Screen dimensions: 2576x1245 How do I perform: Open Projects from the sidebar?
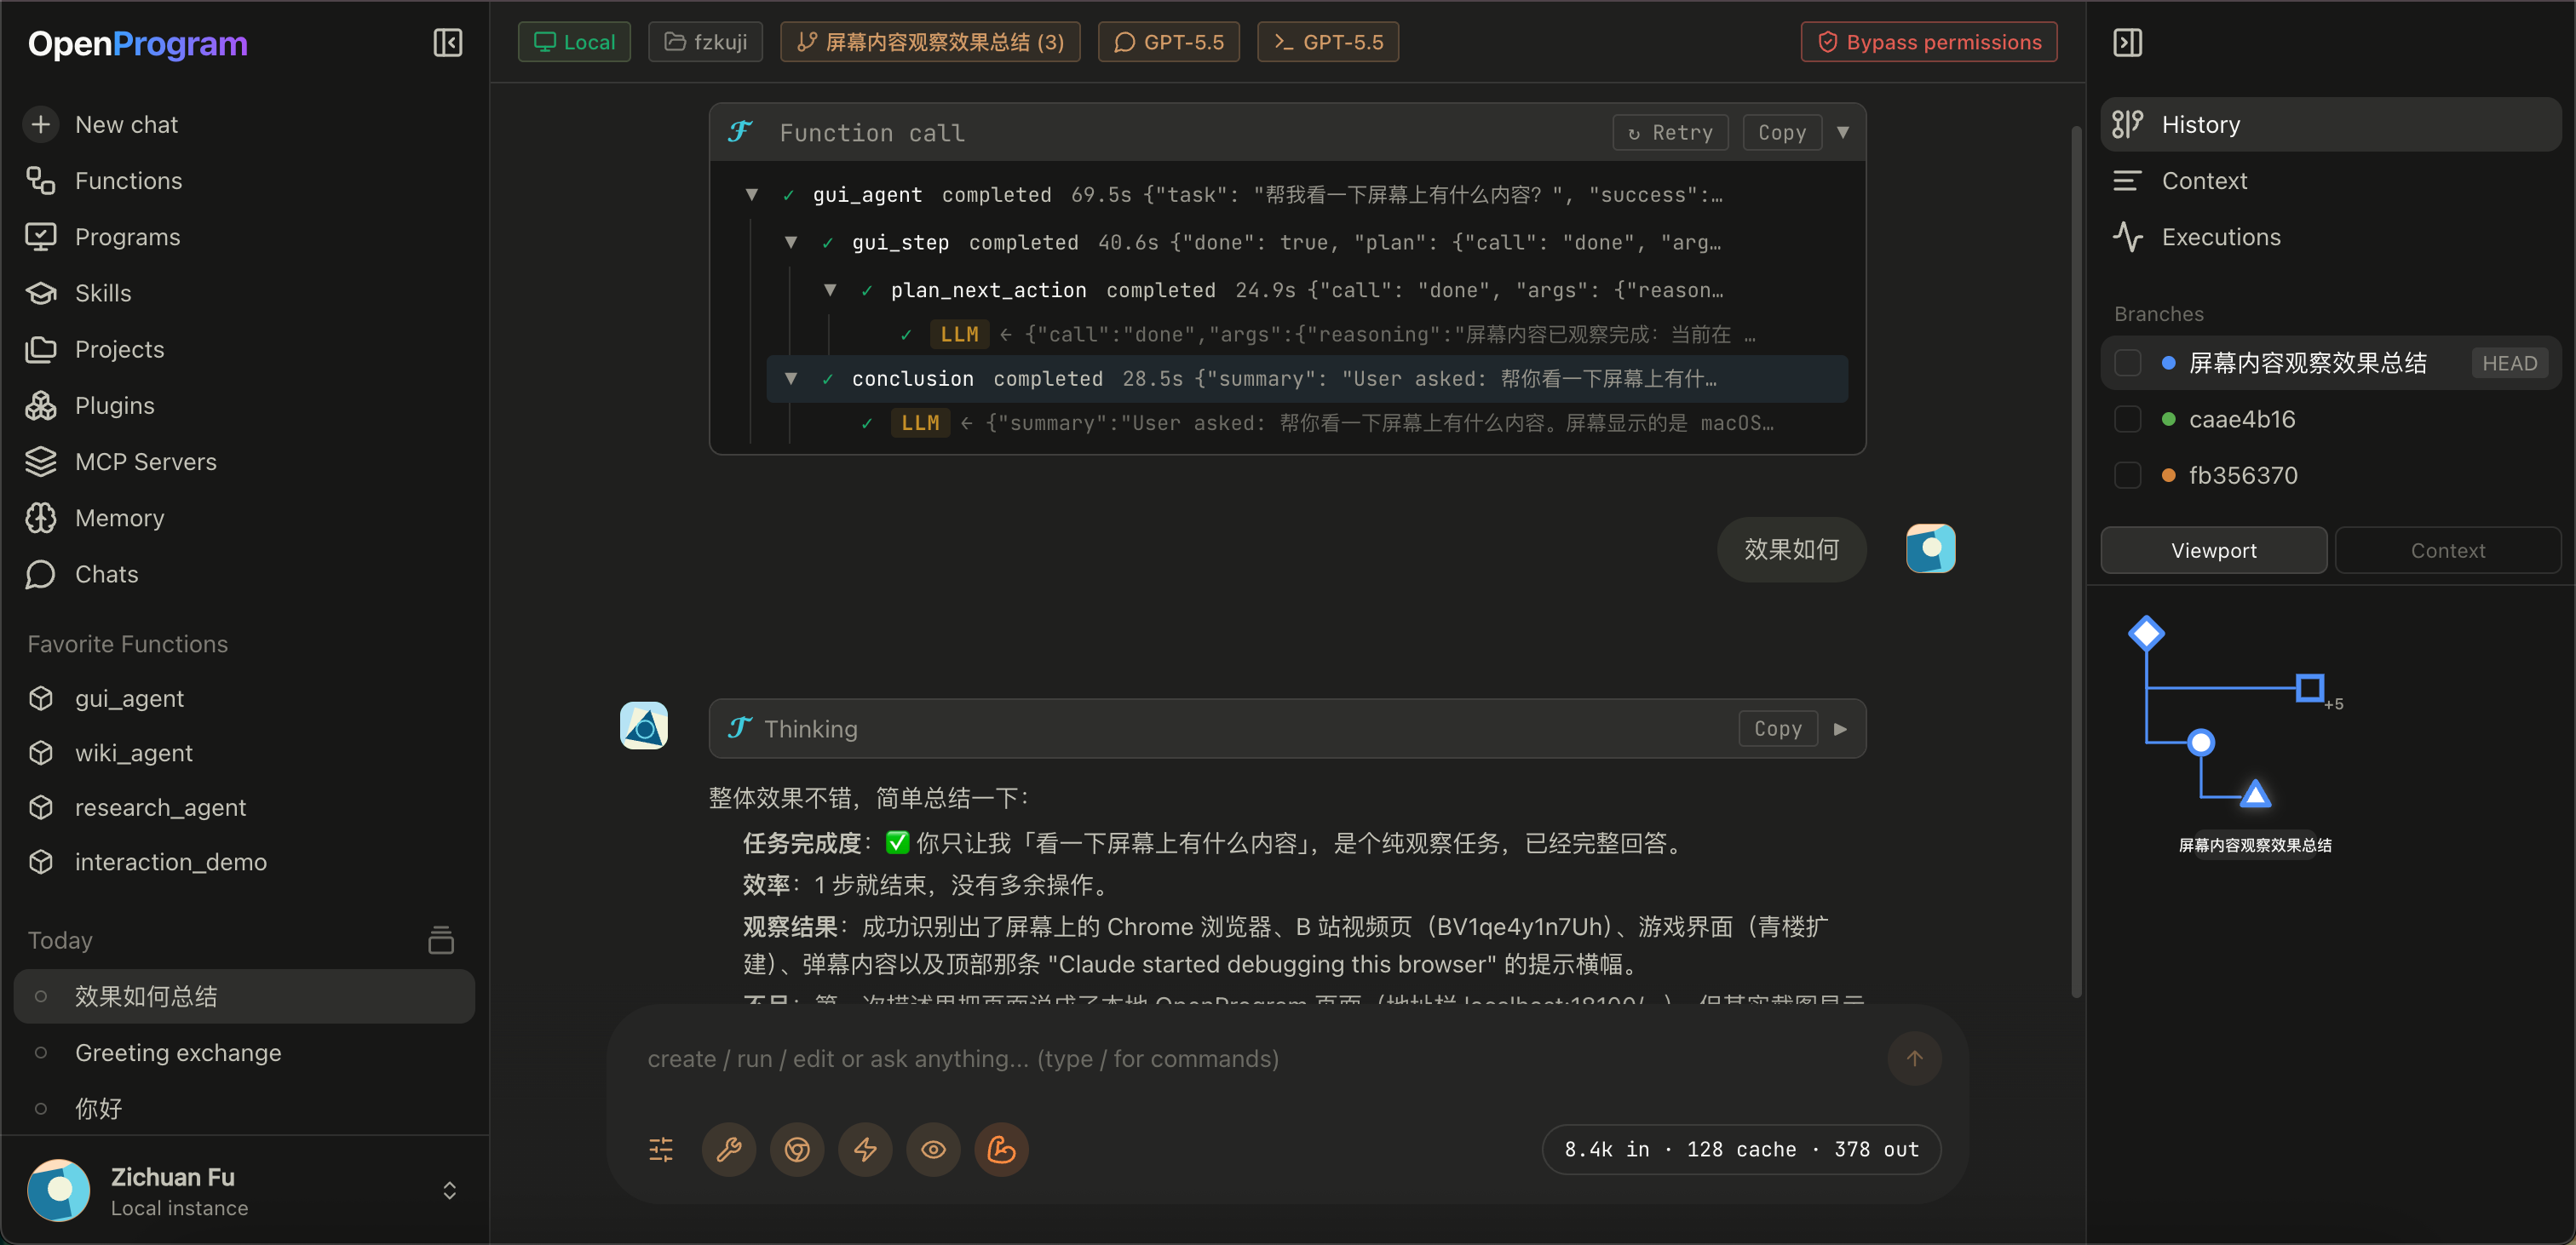(x=119, y=349)
